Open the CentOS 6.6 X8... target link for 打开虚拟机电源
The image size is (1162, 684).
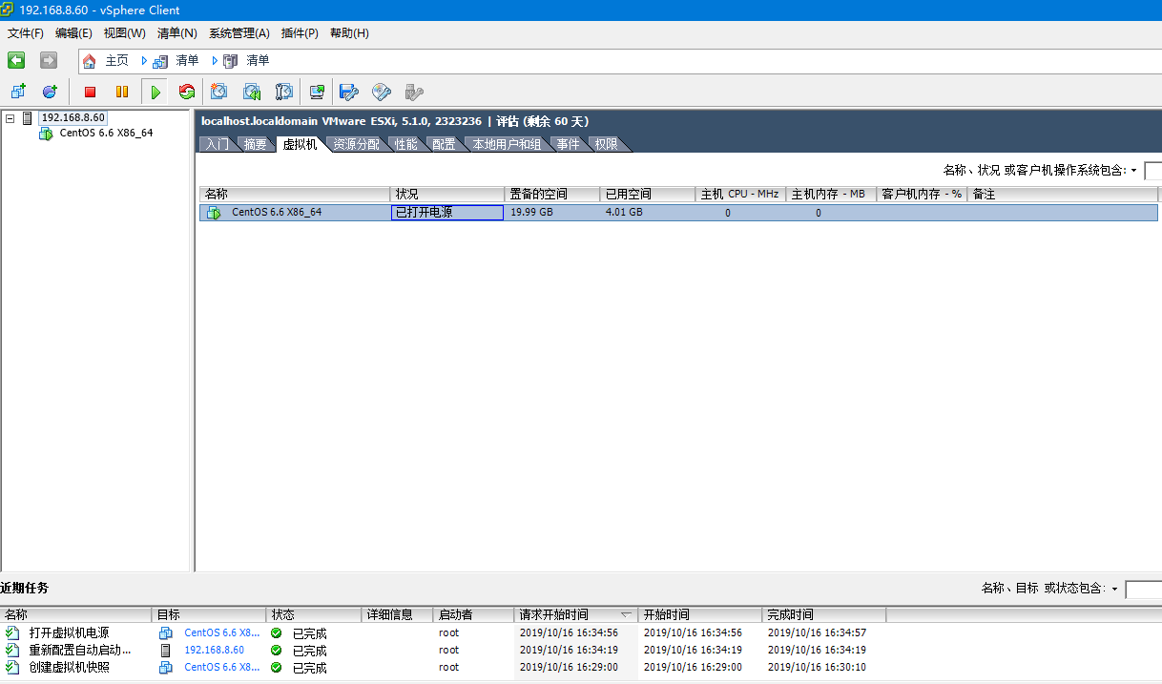[221, 632]
